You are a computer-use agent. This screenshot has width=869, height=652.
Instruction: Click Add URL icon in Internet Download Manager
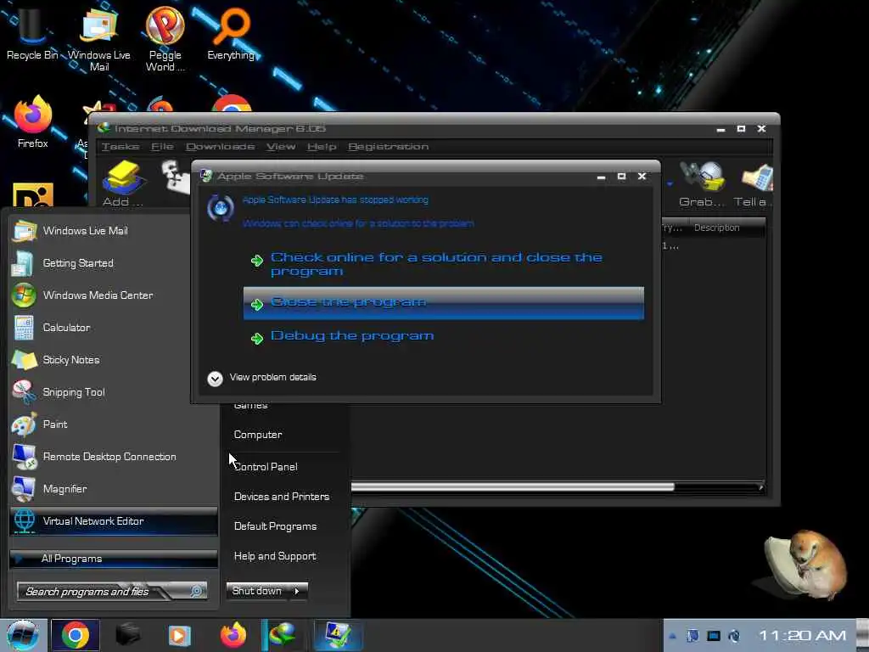click(x=122, y=184)
